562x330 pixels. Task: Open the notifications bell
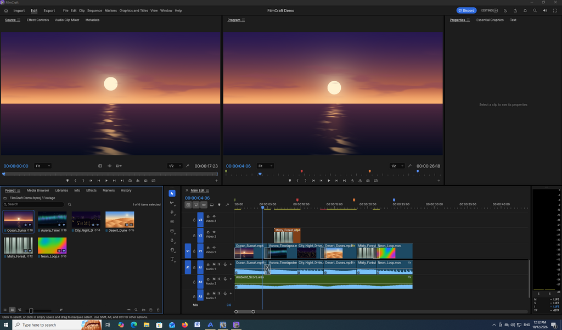click(x=525, y=11)
